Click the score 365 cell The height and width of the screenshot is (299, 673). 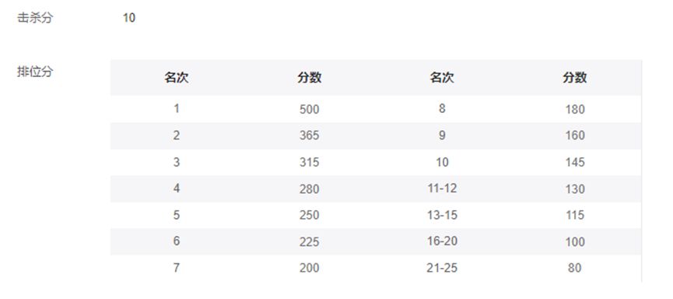[310, 135]
